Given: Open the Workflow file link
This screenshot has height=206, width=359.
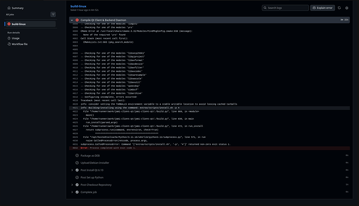Looking at the screenshot, I should pos(19,44).
